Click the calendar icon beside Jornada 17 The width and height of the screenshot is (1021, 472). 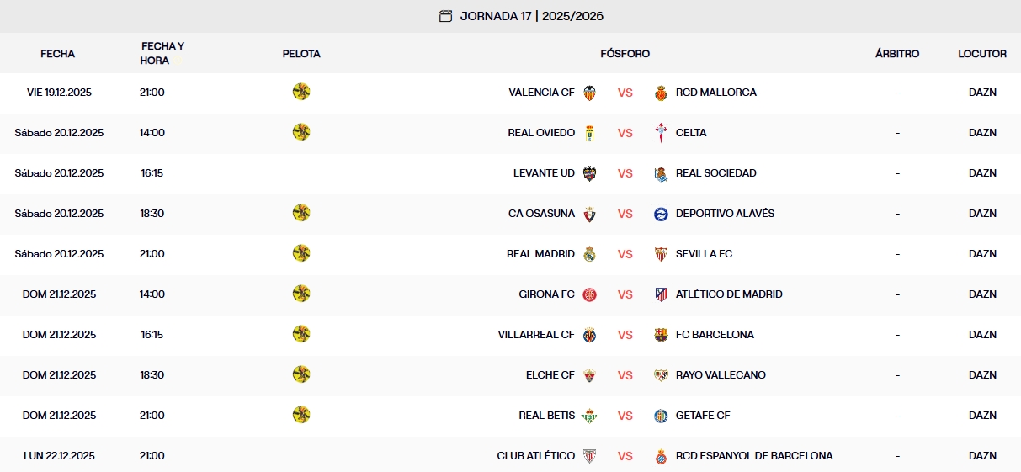click(445, 16)
